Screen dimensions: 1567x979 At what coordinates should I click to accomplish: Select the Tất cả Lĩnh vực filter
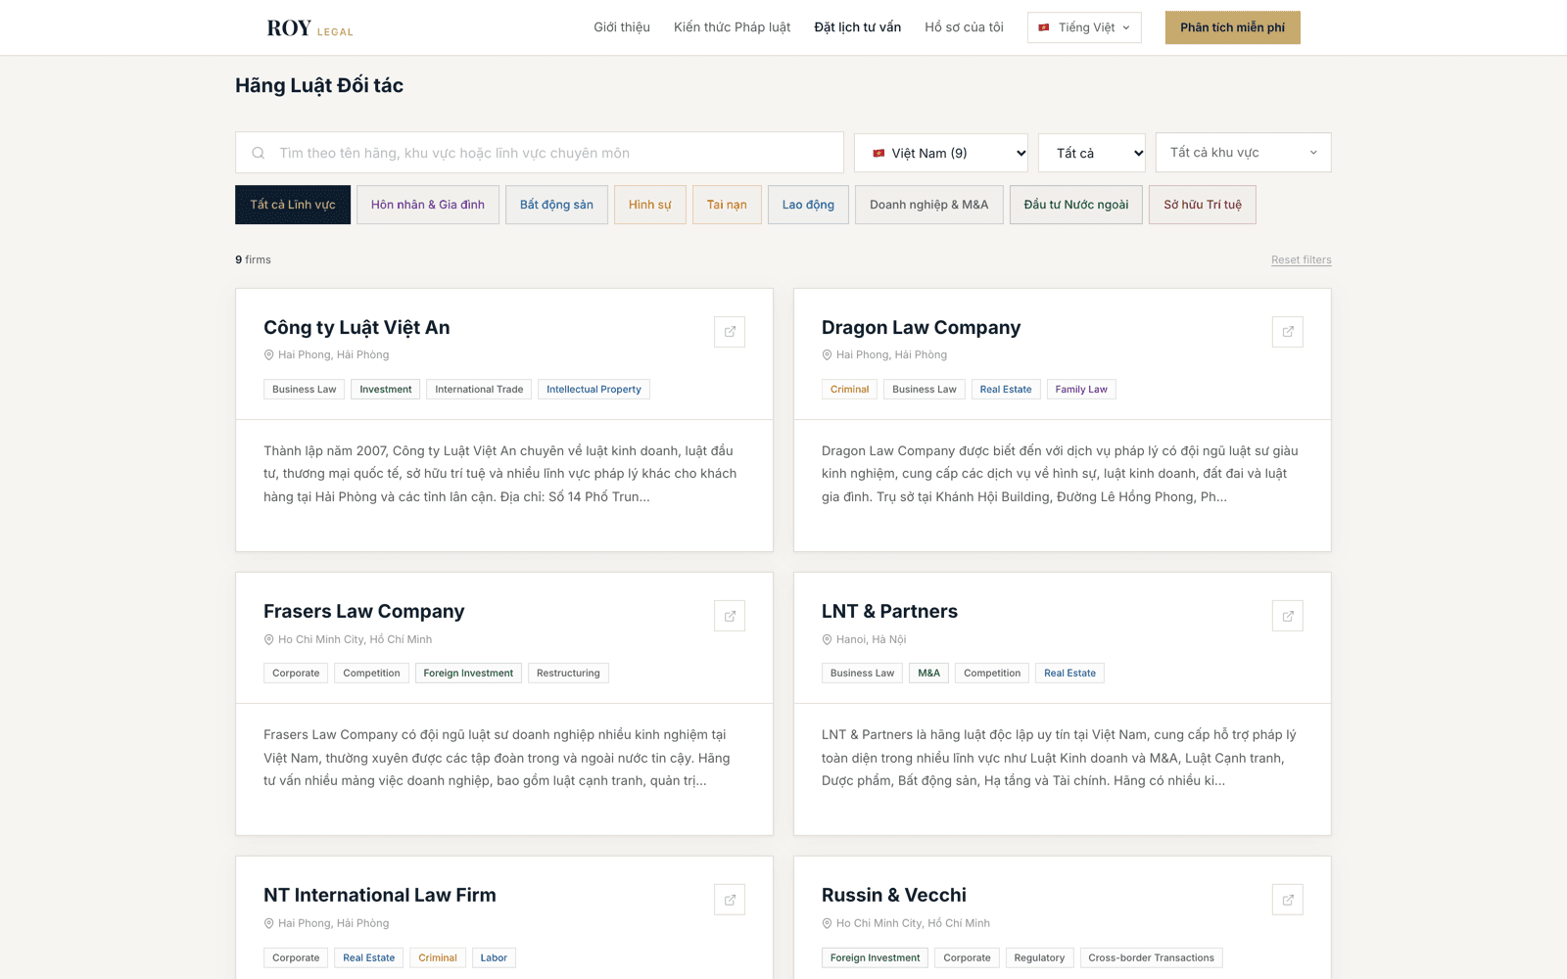coord(293,205)
